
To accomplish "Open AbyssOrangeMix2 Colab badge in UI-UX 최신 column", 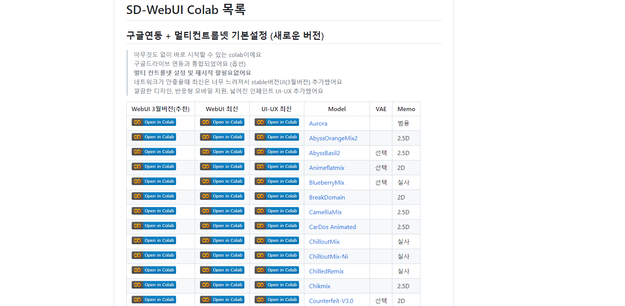I will 277,137.
